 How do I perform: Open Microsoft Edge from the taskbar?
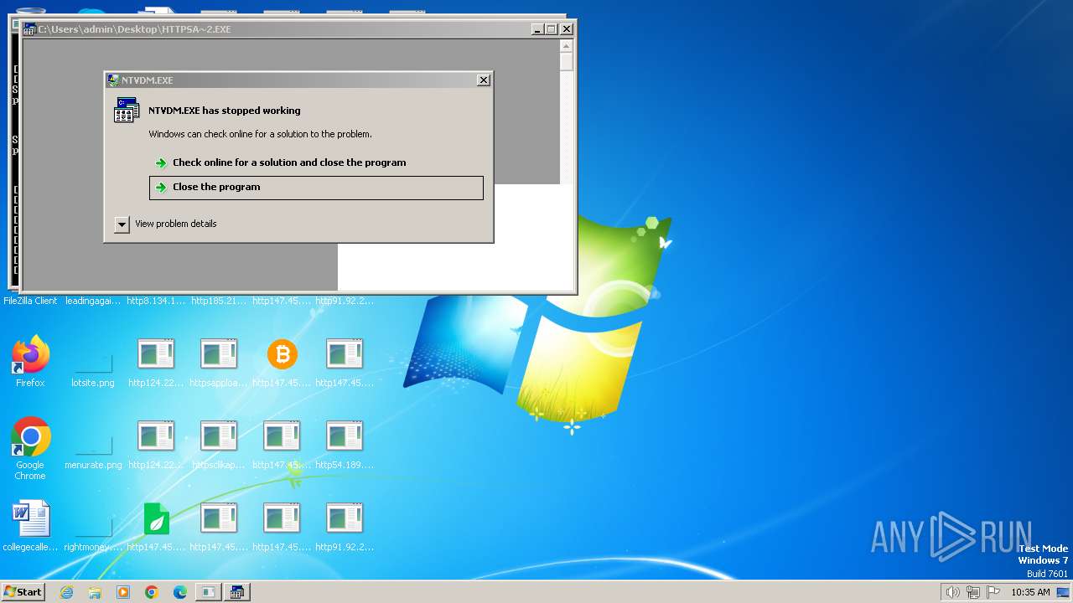(180, 592)
